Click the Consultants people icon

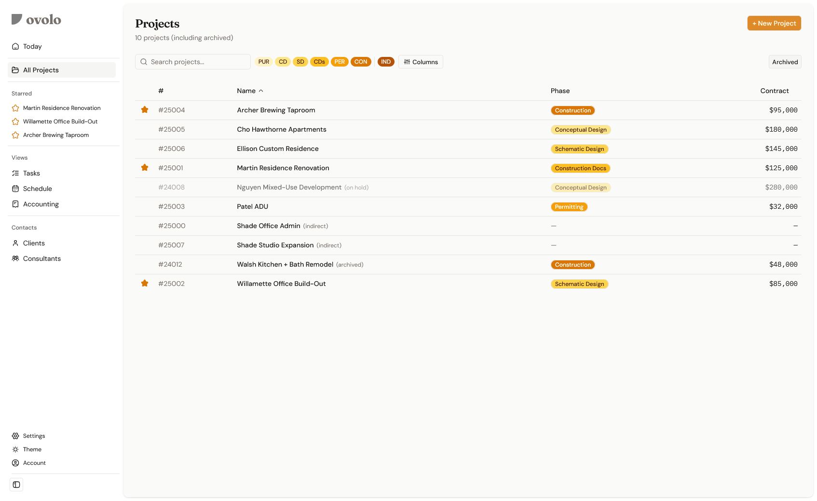15,258
